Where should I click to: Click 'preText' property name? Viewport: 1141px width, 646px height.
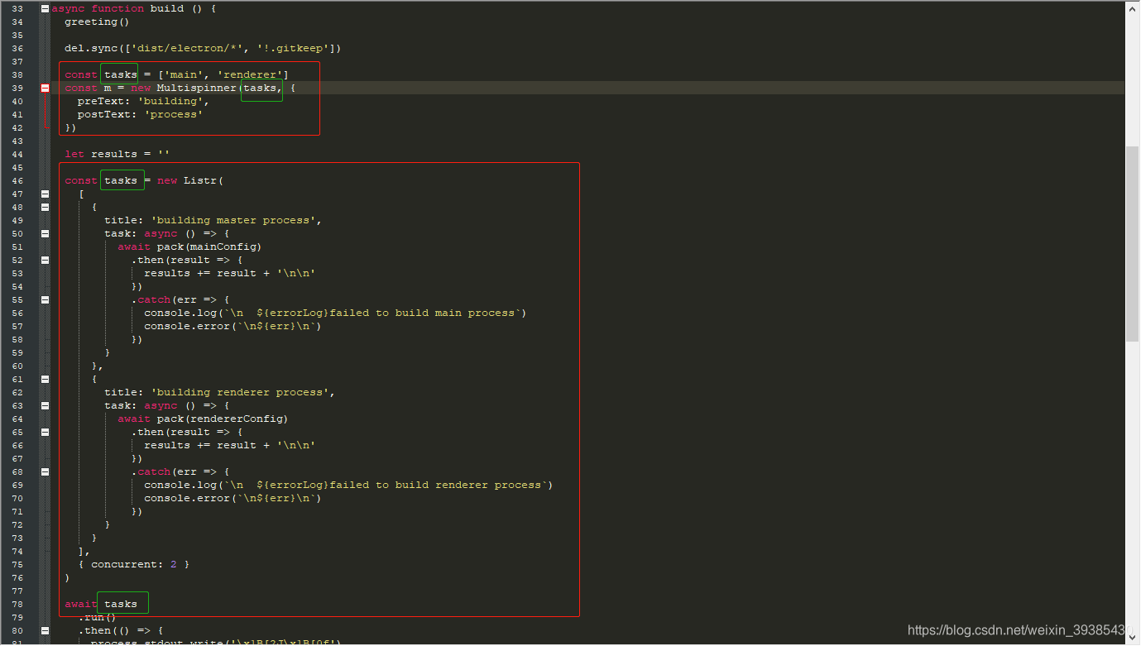[x=101, y=101]
